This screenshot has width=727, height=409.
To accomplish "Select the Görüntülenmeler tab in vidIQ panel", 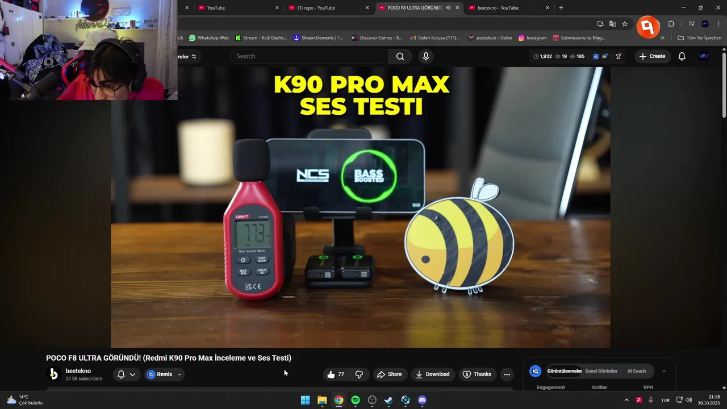I will point(565,371).
